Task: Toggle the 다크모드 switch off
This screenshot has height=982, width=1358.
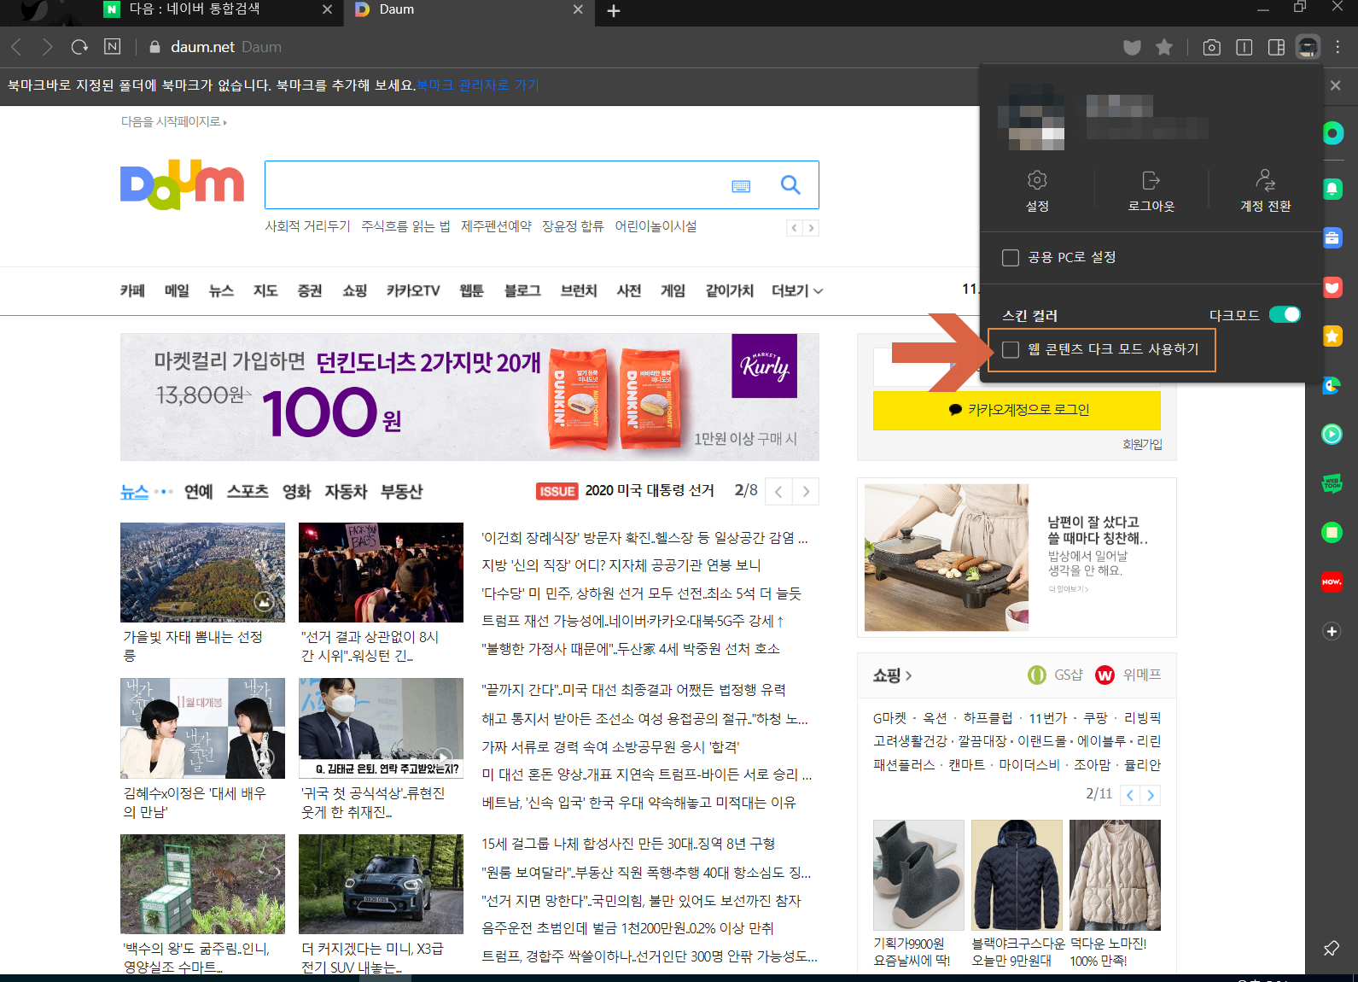Action: (1285, 314)
